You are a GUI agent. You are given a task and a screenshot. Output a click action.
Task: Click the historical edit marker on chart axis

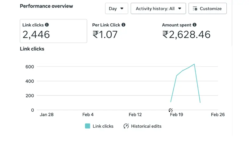tap(171, 110)
